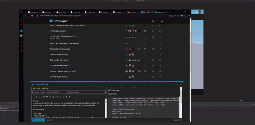Open the 'Disable Plugin Errors' topic

[x=58, y=77]
